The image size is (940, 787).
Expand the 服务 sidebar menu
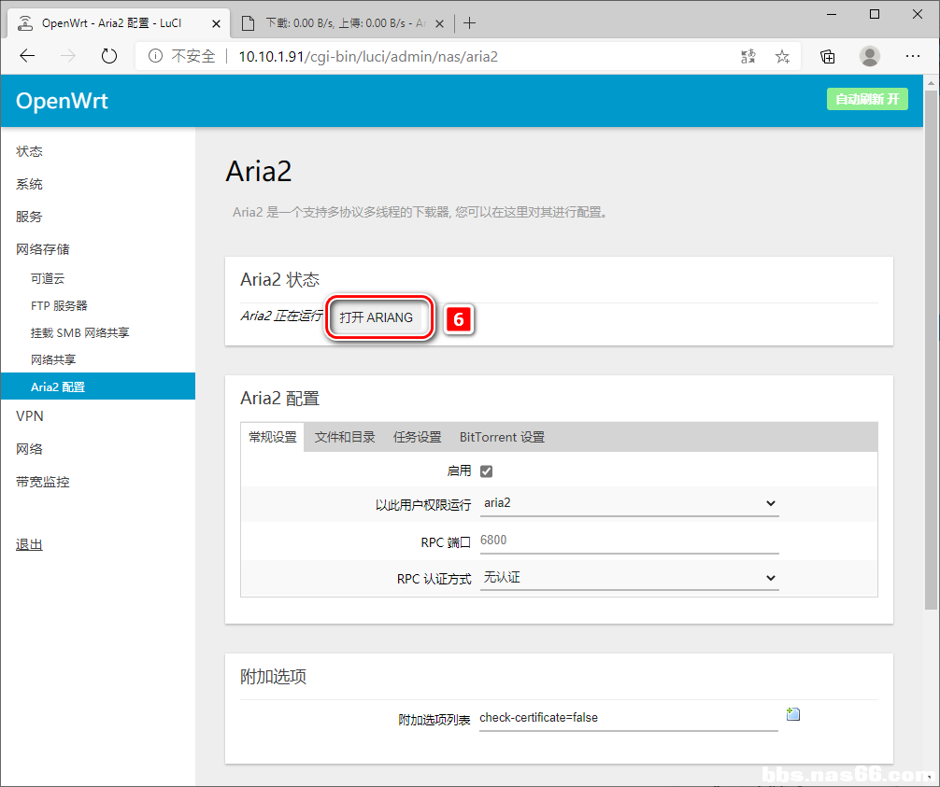point(29,217)
